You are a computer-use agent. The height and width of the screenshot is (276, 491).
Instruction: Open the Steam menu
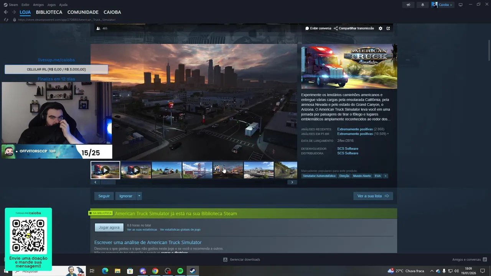pyautogui.click(x=13, y=5)
